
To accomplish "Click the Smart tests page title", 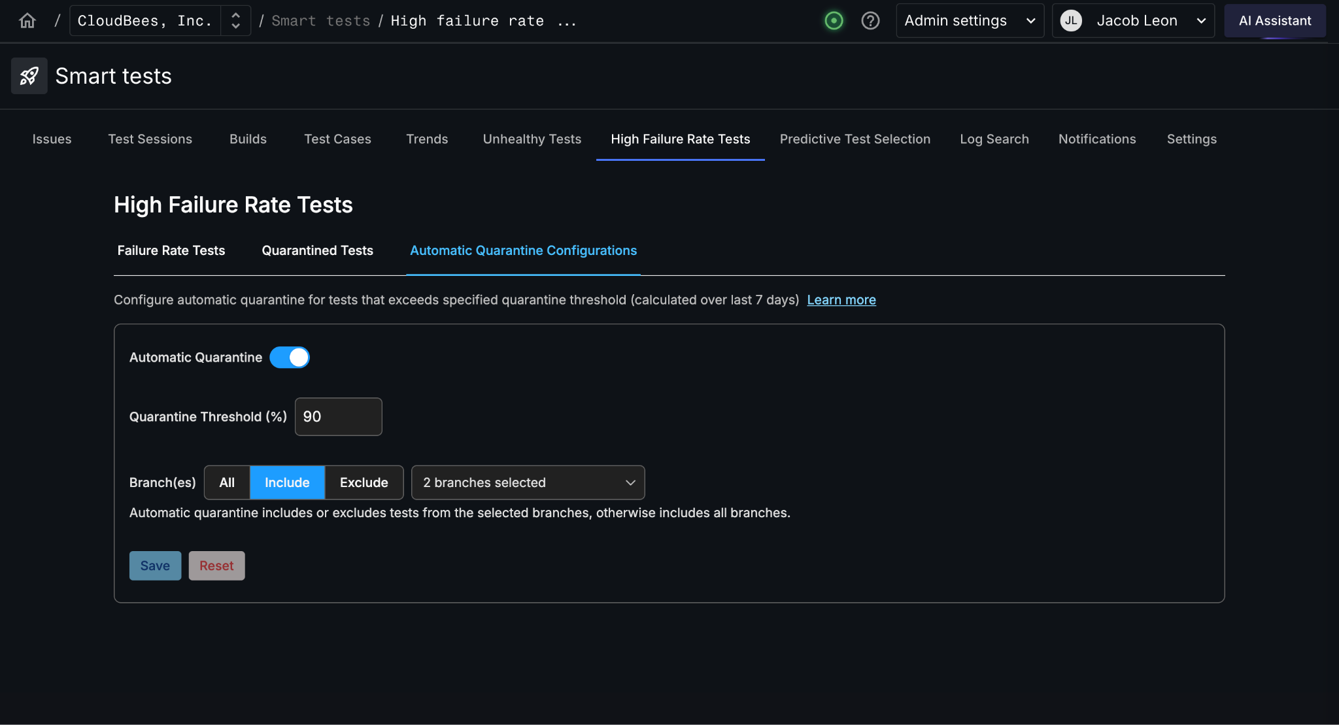I will coord(114,76).
